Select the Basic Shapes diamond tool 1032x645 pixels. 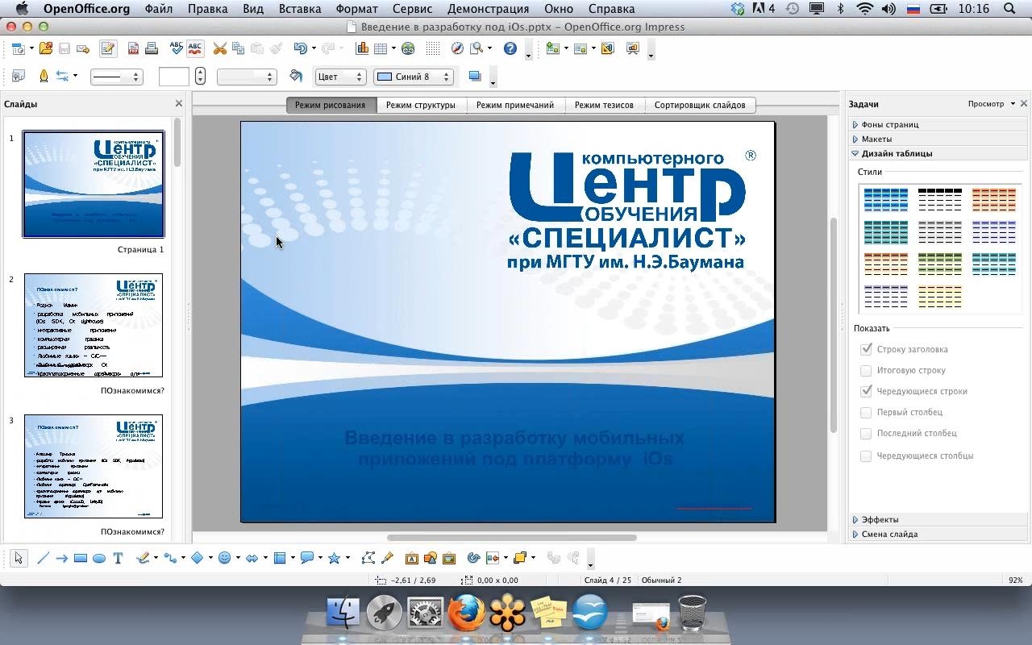point(197,558)
